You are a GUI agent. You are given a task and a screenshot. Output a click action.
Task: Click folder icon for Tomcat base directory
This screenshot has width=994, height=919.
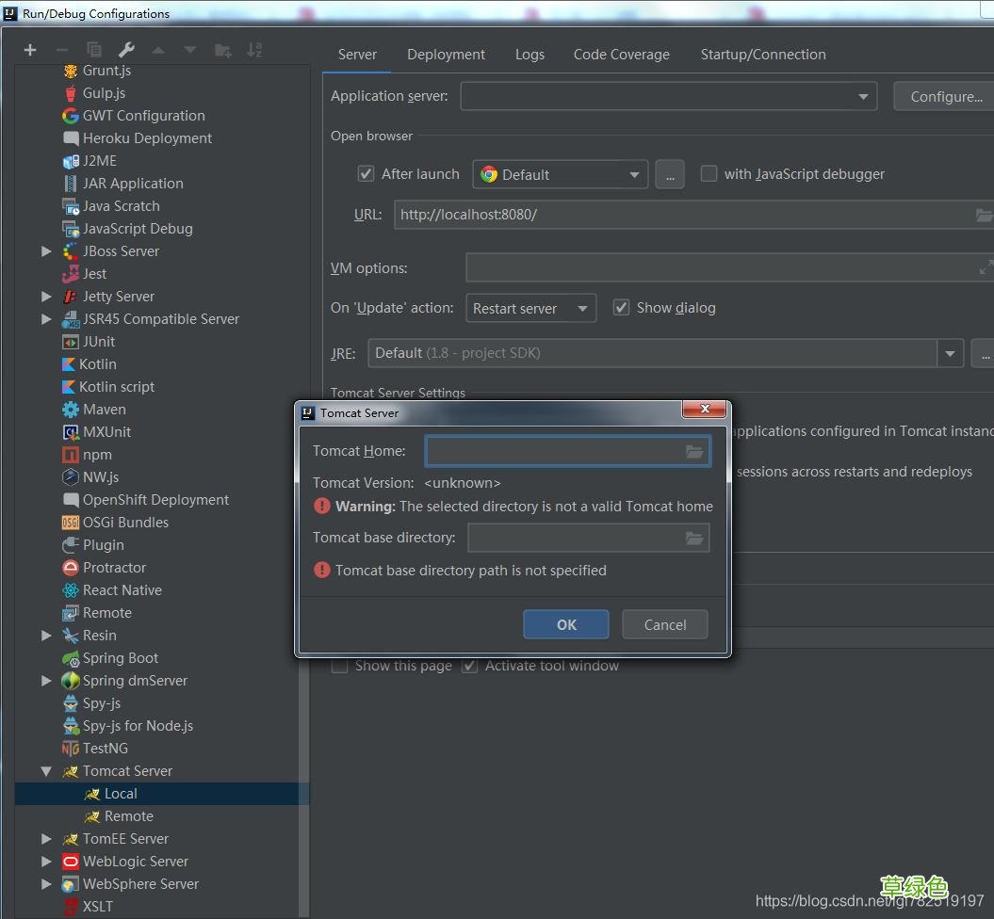click(694, 539)
